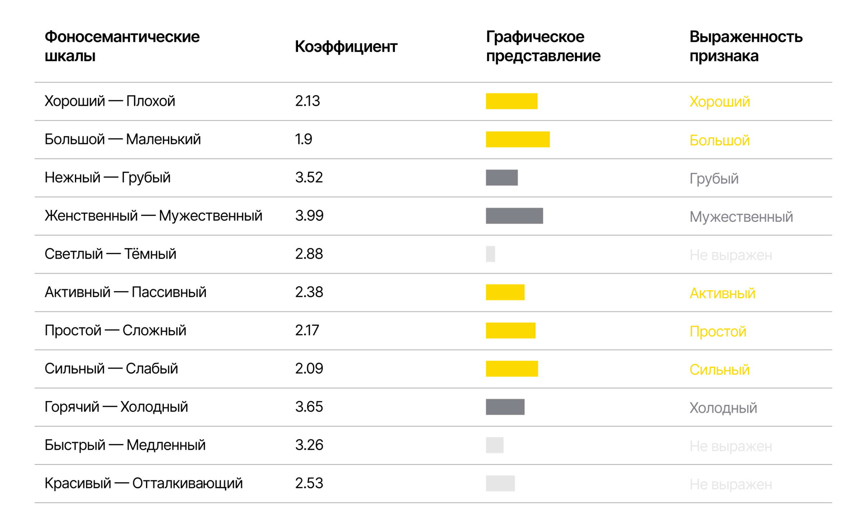The width and height of the screenshot is (867, 530).
Task: Select the light bar for Красивый — Отталкивающий
Action: click(500, 483)
